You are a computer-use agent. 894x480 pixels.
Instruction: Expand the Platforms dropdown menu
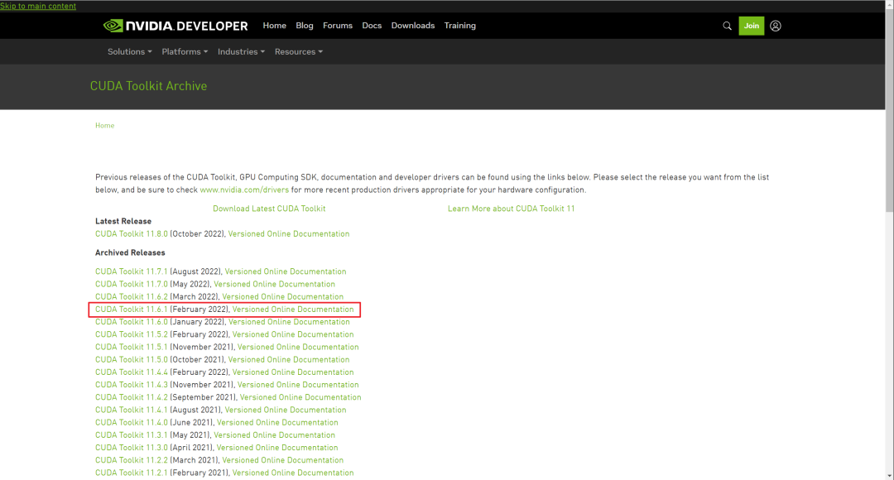(185, 52)
